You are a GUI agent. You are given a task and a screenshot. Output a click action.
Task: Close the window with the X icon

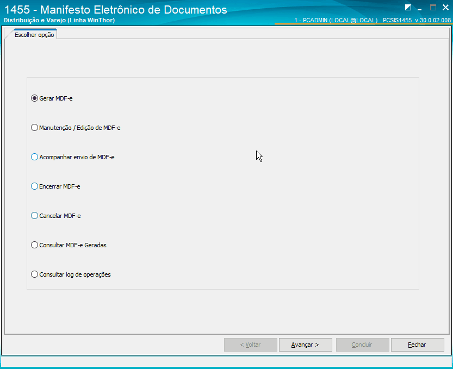(445, 8)
